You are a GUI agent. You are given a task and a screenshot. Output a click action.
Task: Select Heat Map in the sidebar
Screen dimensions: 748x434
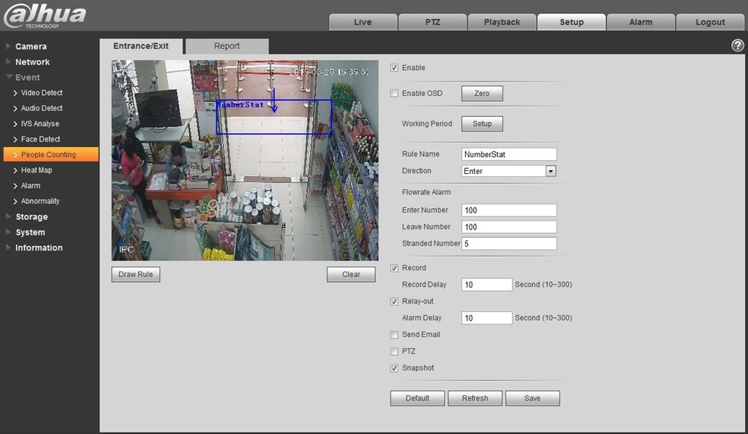(37, 170)
